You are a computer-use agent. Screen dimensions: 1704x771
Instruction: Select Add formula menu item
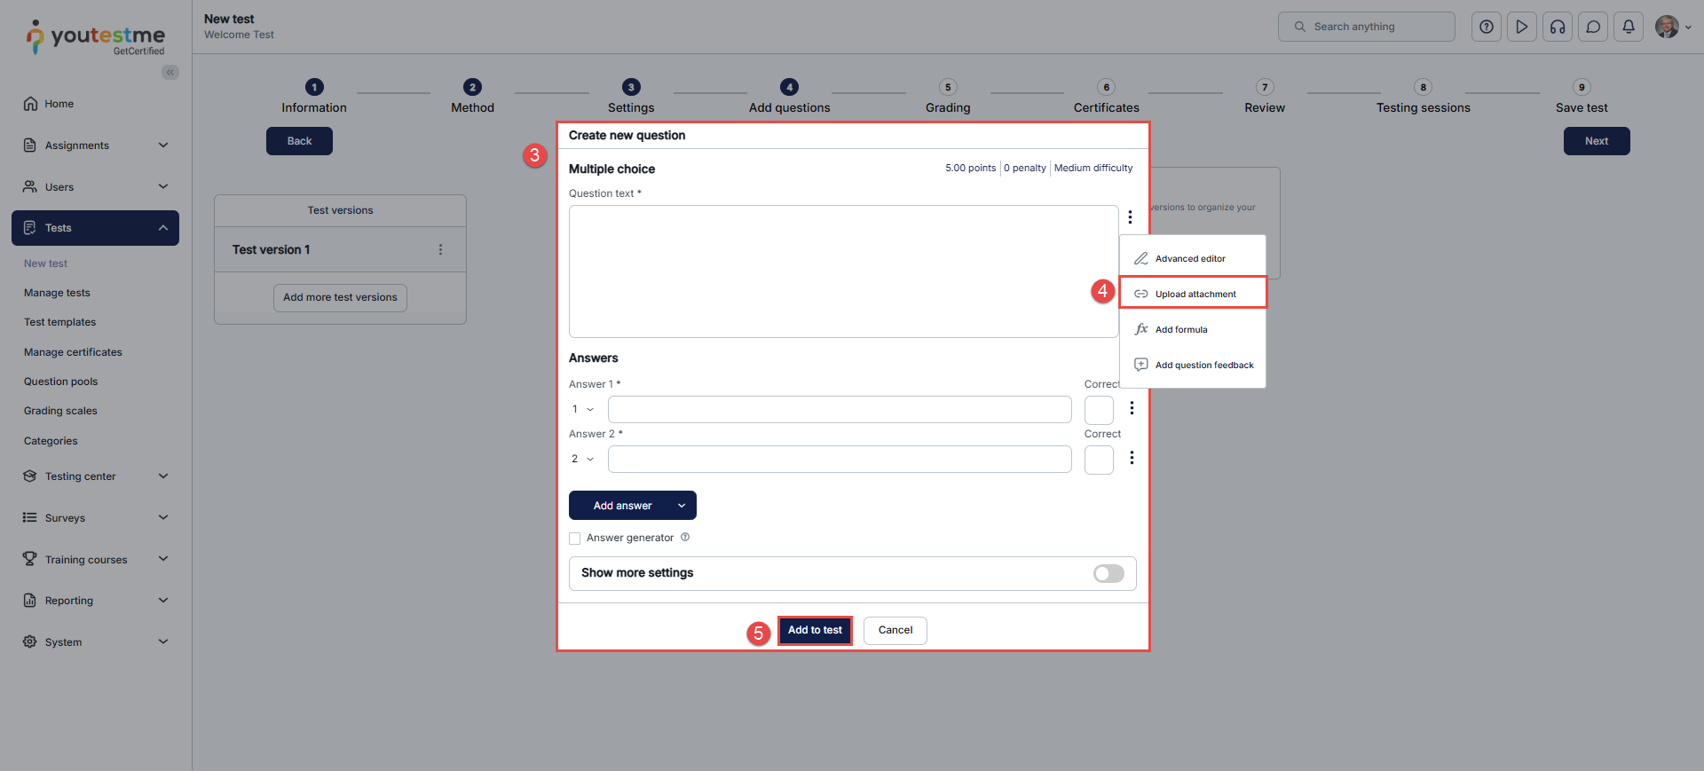pos(1193,329)
